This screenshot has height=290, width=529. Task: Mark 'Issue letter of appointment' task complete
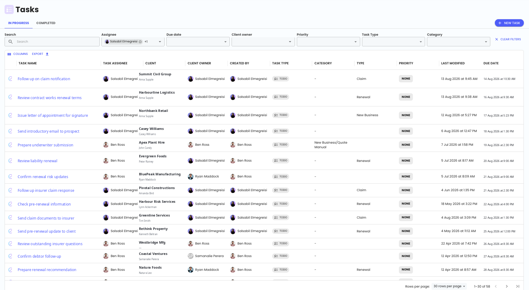(x=10, y=115)
